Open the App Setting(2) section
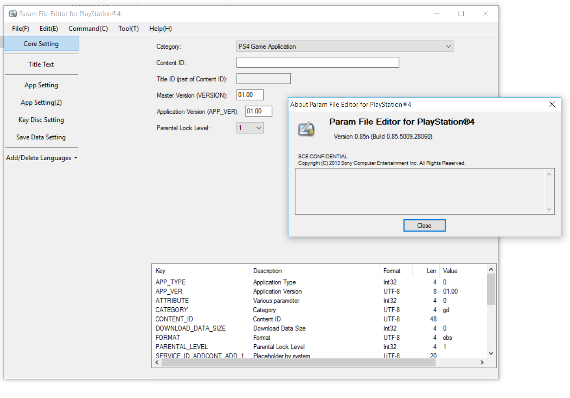This screenshot has height=398, width=570. (42, 102)
